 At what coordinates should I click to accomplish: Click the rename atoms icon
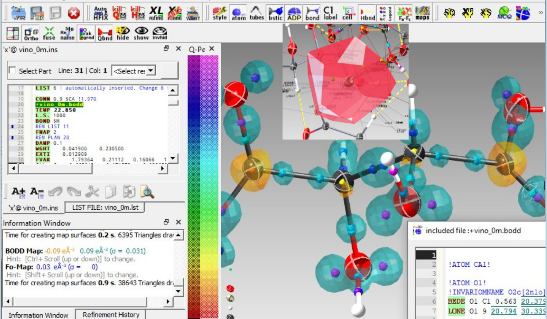point(67,33)
